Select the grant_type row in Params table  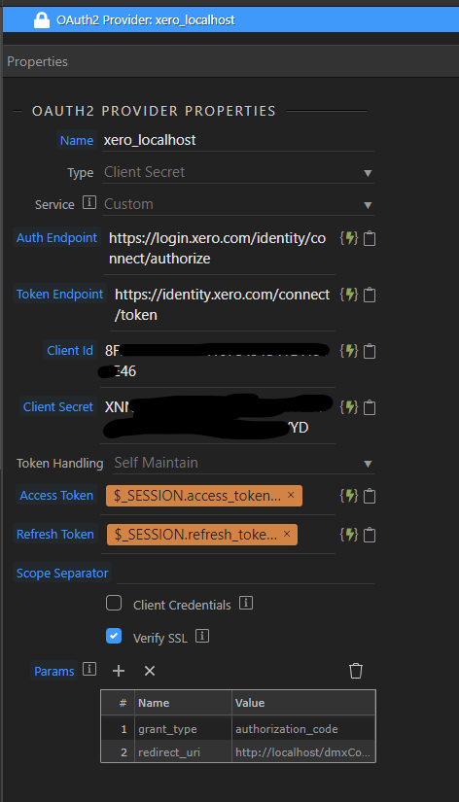click(x=238, y=729)
